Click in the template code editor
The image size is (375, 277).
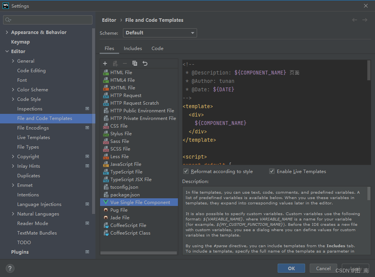275,112
